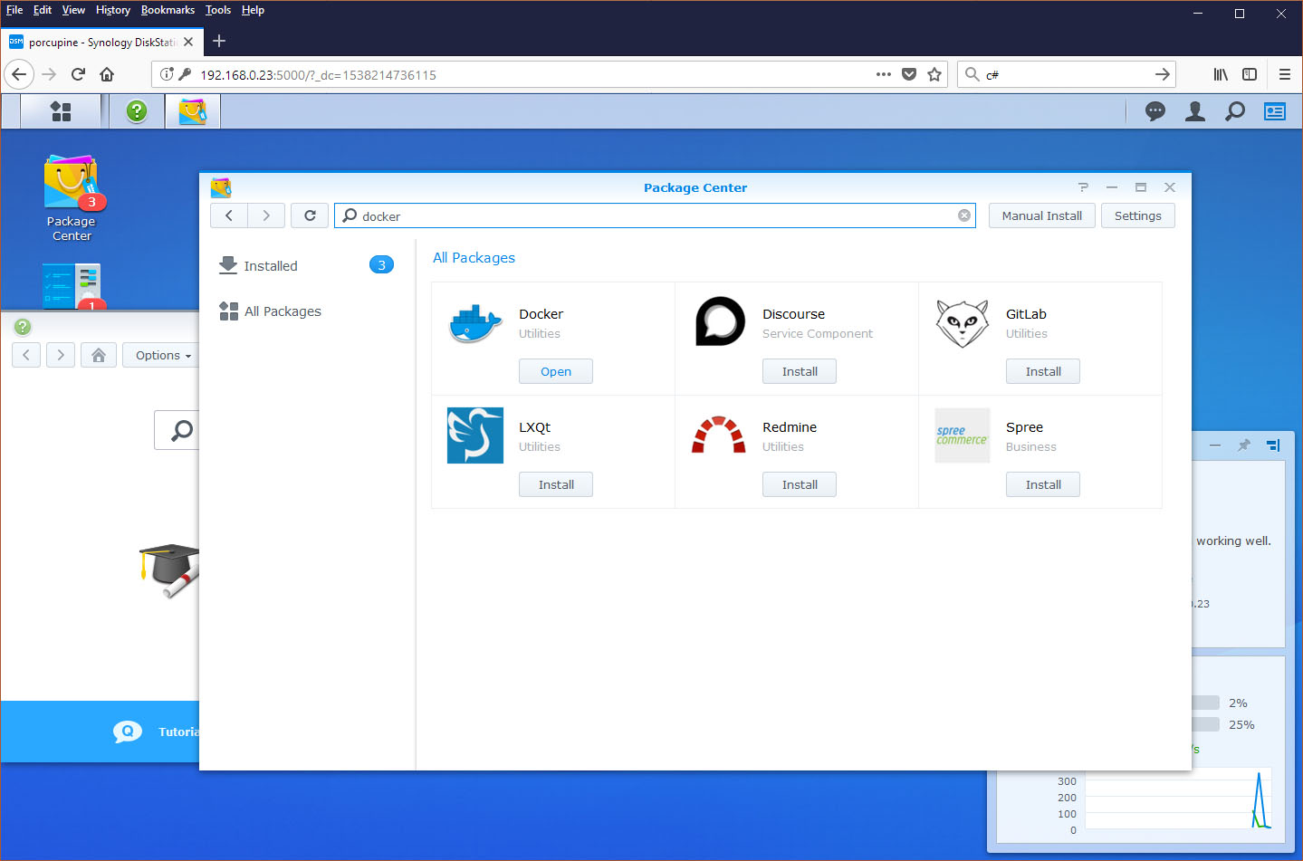Screen dimensions: 1303x861
Task: Open the DSM user options menu
Action: (x=1195, y=111)
